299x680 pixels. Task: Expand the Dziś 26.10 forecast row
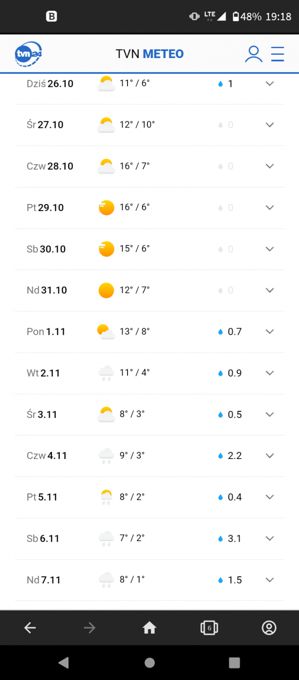[x=270, y=84]
